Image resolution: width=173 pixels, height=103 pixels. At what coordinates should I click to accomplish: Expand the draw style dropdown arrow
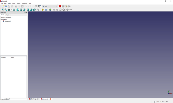coord(11,10)
